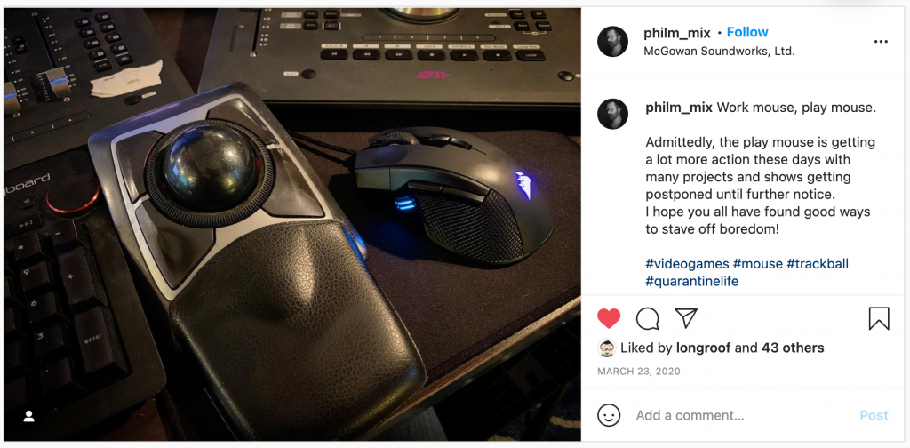Screen dimensions: 910x448
Task: Follow the philm_mix account
Action: point(746,33)
